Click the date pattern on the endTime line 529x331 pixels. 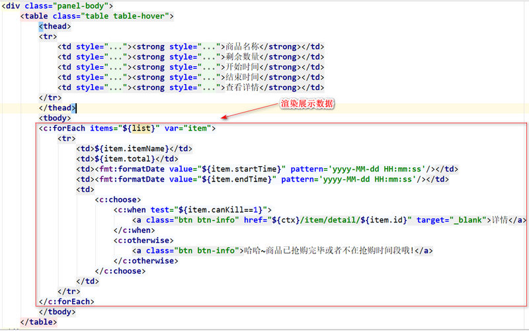368,179
